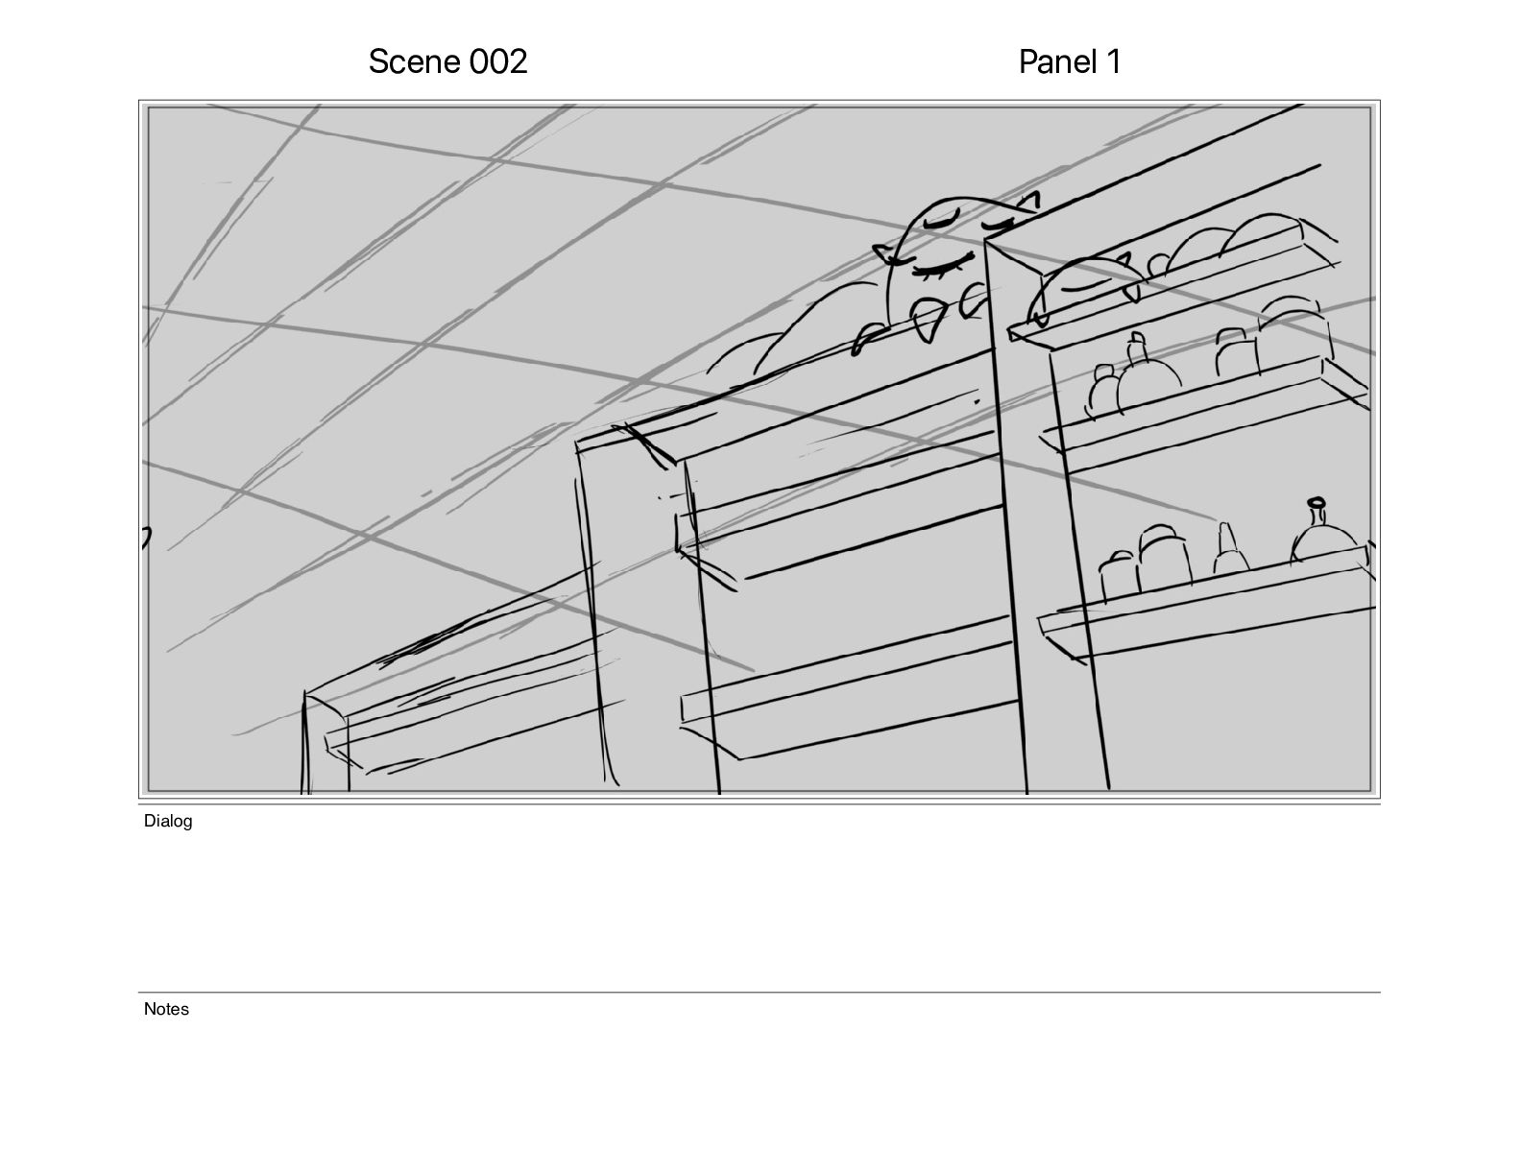Click the cone-shaped bottle on lower shelf

[1229, 549]
